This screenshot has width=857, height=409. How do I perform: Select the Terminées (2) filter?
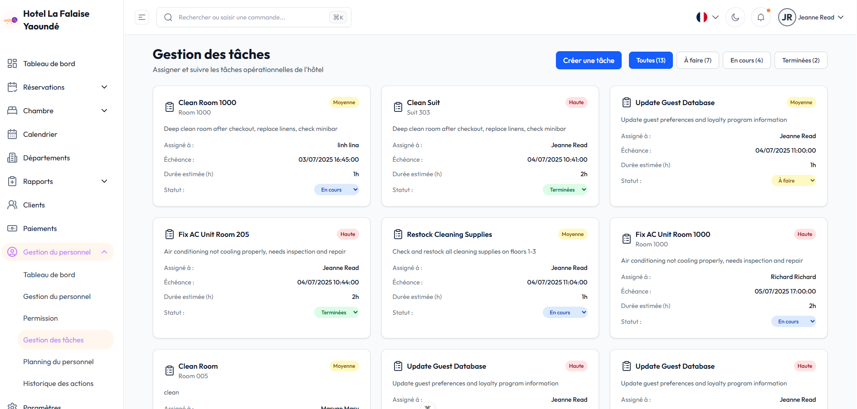click(800, 60)
